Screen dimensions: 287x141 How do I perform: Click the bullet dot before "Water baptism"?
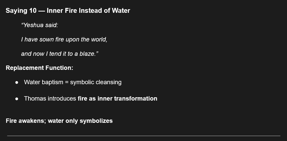click(17, 82)
